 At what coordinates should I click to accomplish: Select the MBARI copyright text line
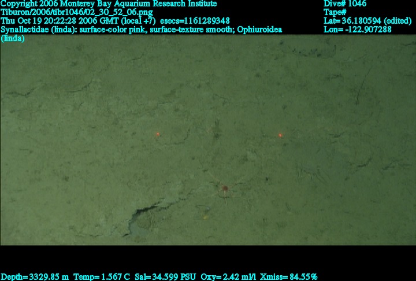(x=109, y=3)
